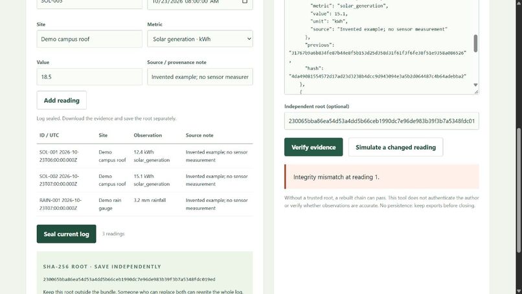Click the Observation column header

tap(148, 135)
